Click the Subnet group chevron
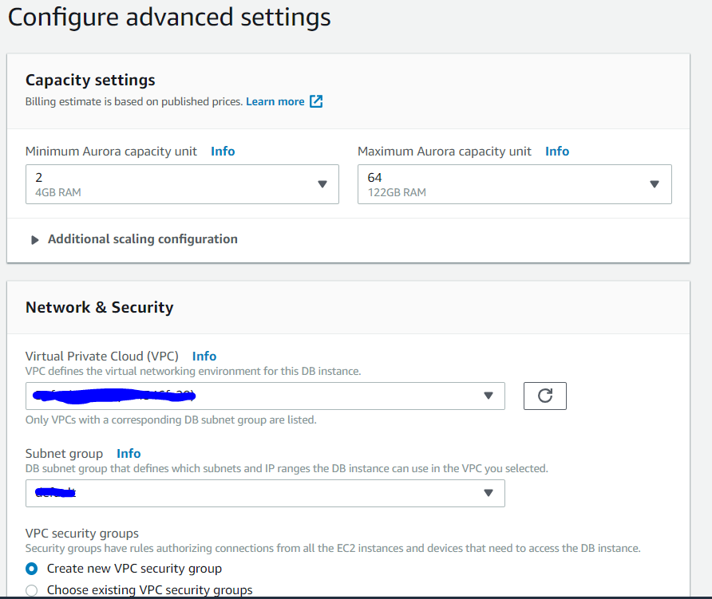This screenshot has width=712, height=599. [488, 493]
